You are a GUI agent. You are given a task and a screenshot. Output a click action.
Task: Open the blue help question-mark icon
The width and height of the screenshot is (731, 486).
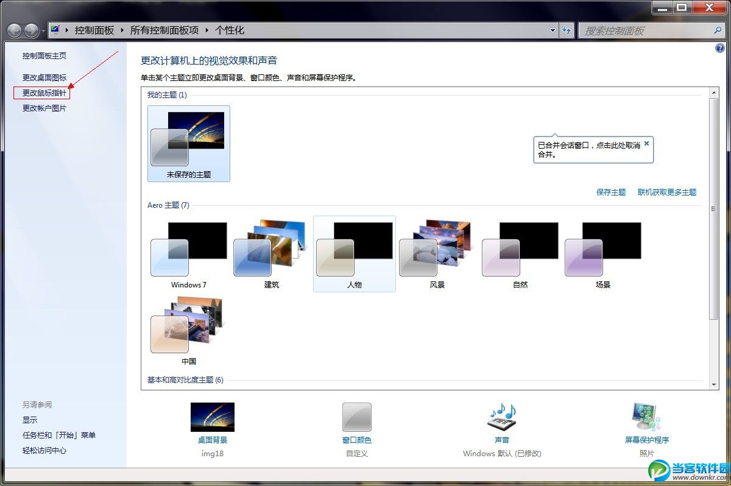(719, 48)
